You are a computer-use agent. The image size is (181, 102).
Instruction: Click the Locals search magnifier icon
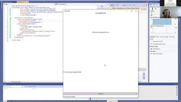22,86
